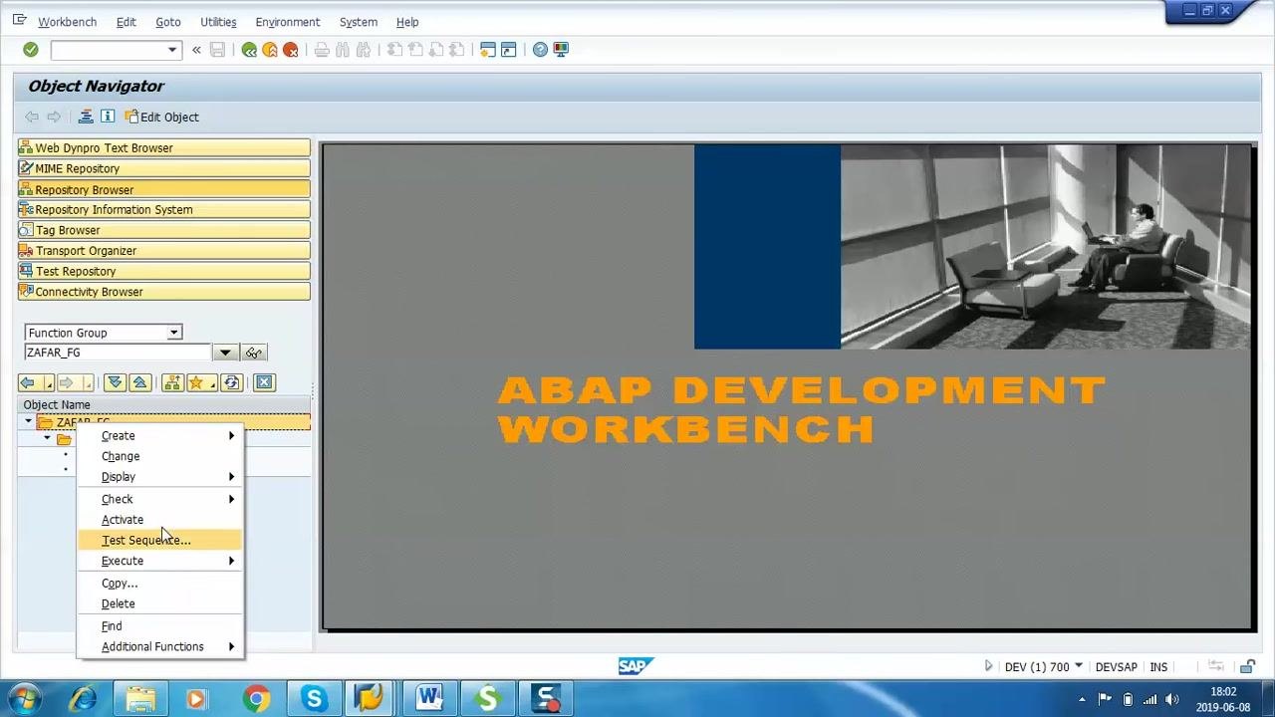Open the blue Help question mark icon
The height and width of the screenshot is (717, 1275).
point(540,50)
